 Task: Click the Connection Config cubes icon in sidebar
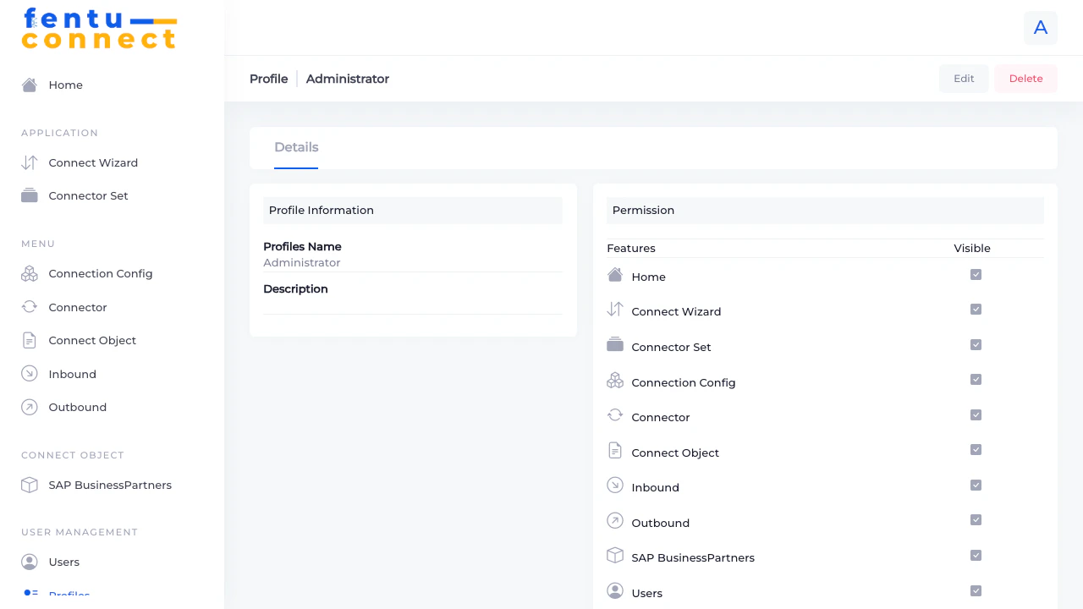click(x=30, y=273)
